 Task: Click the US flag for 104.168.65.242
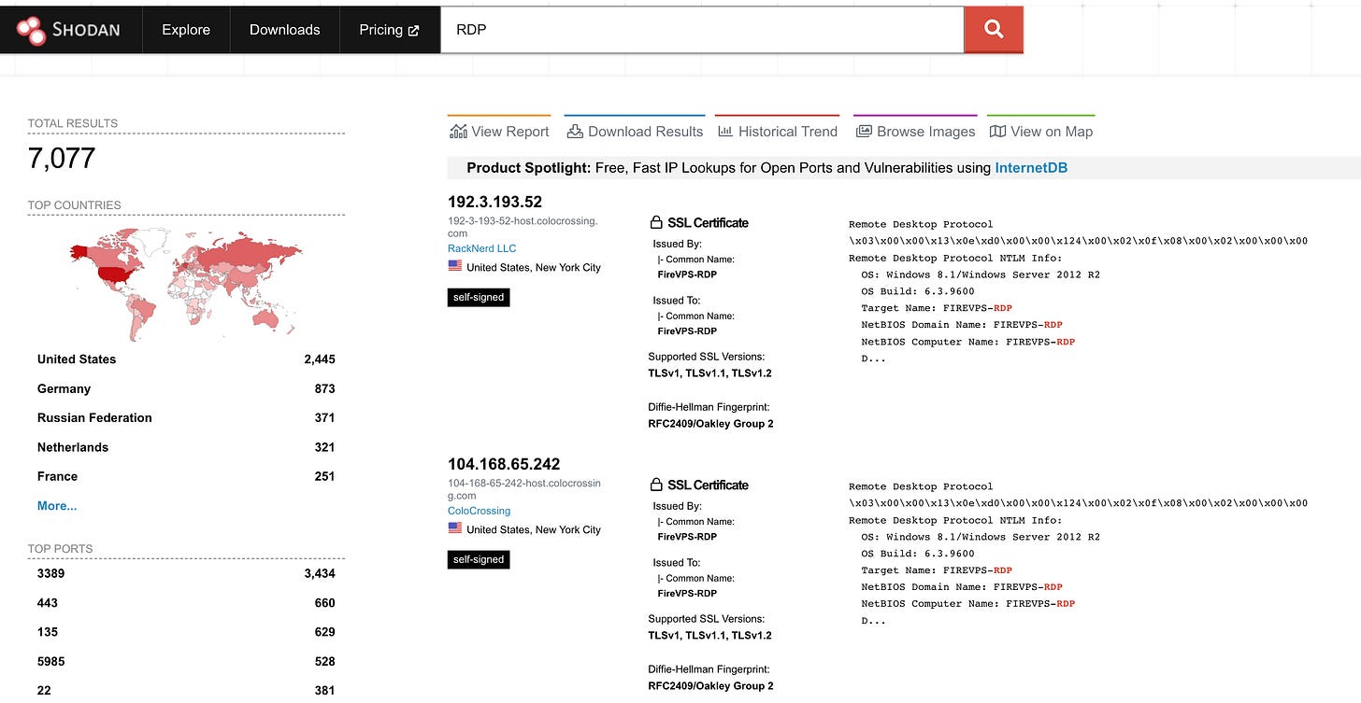click(x=455, y=528)
